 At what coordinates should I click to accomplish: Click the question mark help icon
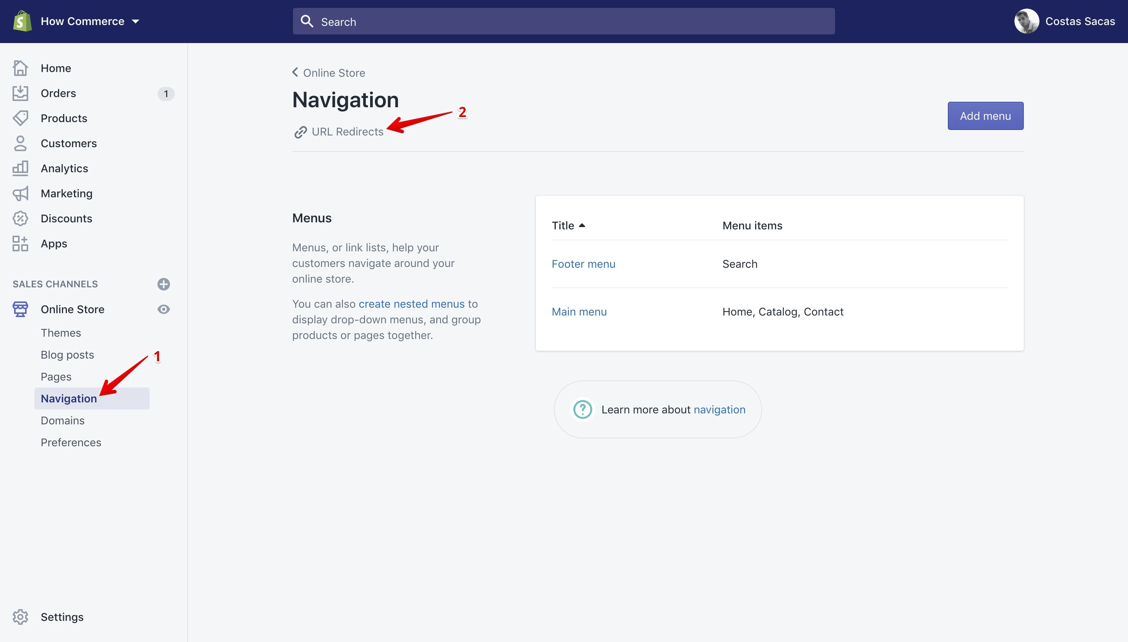[x=582, y=409]
